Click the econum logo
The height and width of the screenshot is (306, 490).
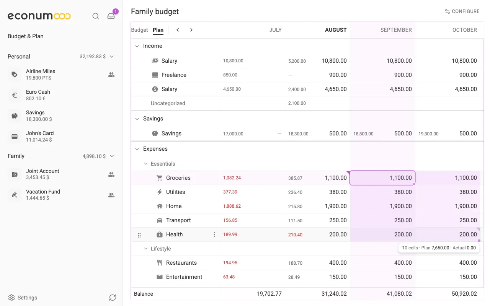[x=39, y=16]
